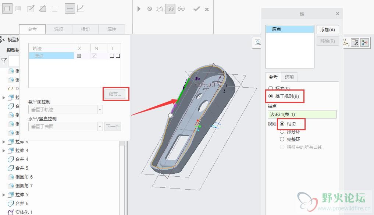This screenshot has height=215, width=374.
Task: Toggle the N checkbox for 原点 trajectory
Action: [94, 56]
